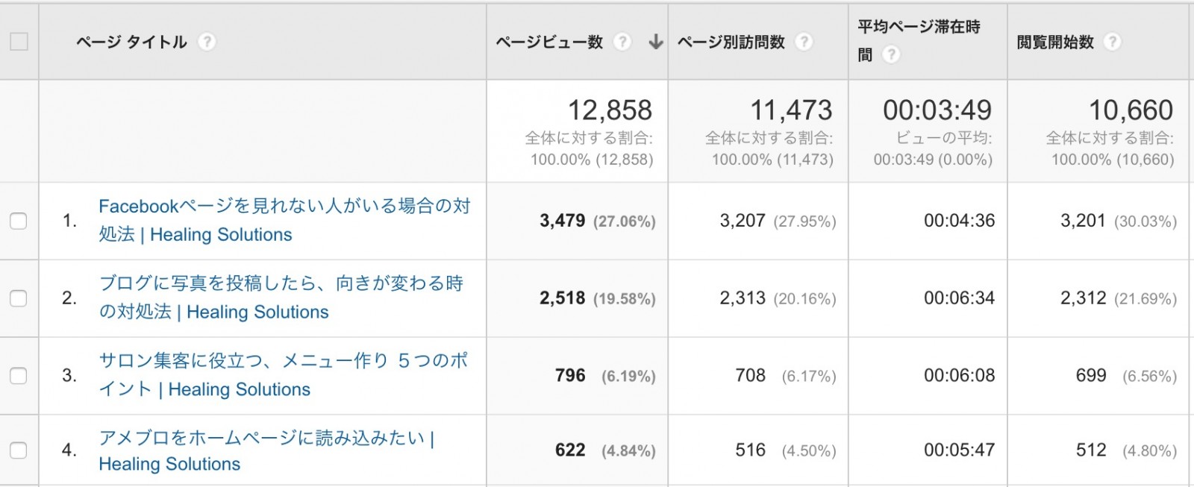The width and height of the screenshot is (1194, 487).
Task: Open サロン集客に役立つ、メニュー作り link
Action: [x=284, y=375]
